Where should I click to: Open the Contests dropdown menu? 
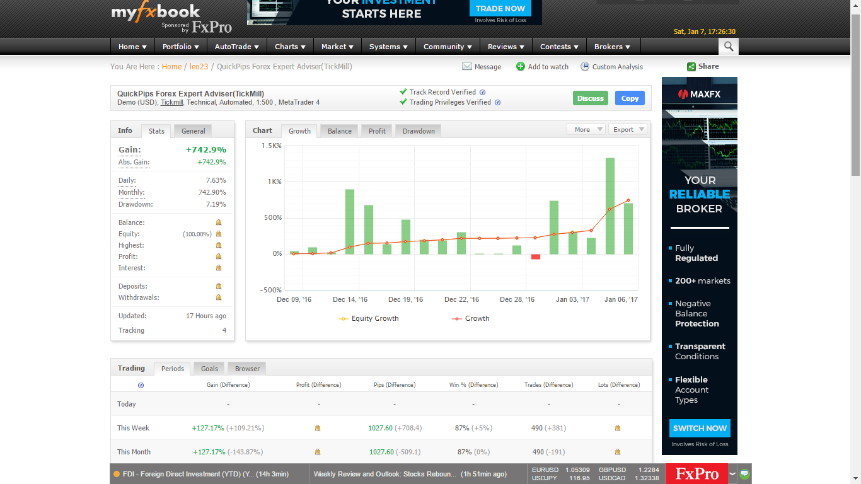[560, 47]
